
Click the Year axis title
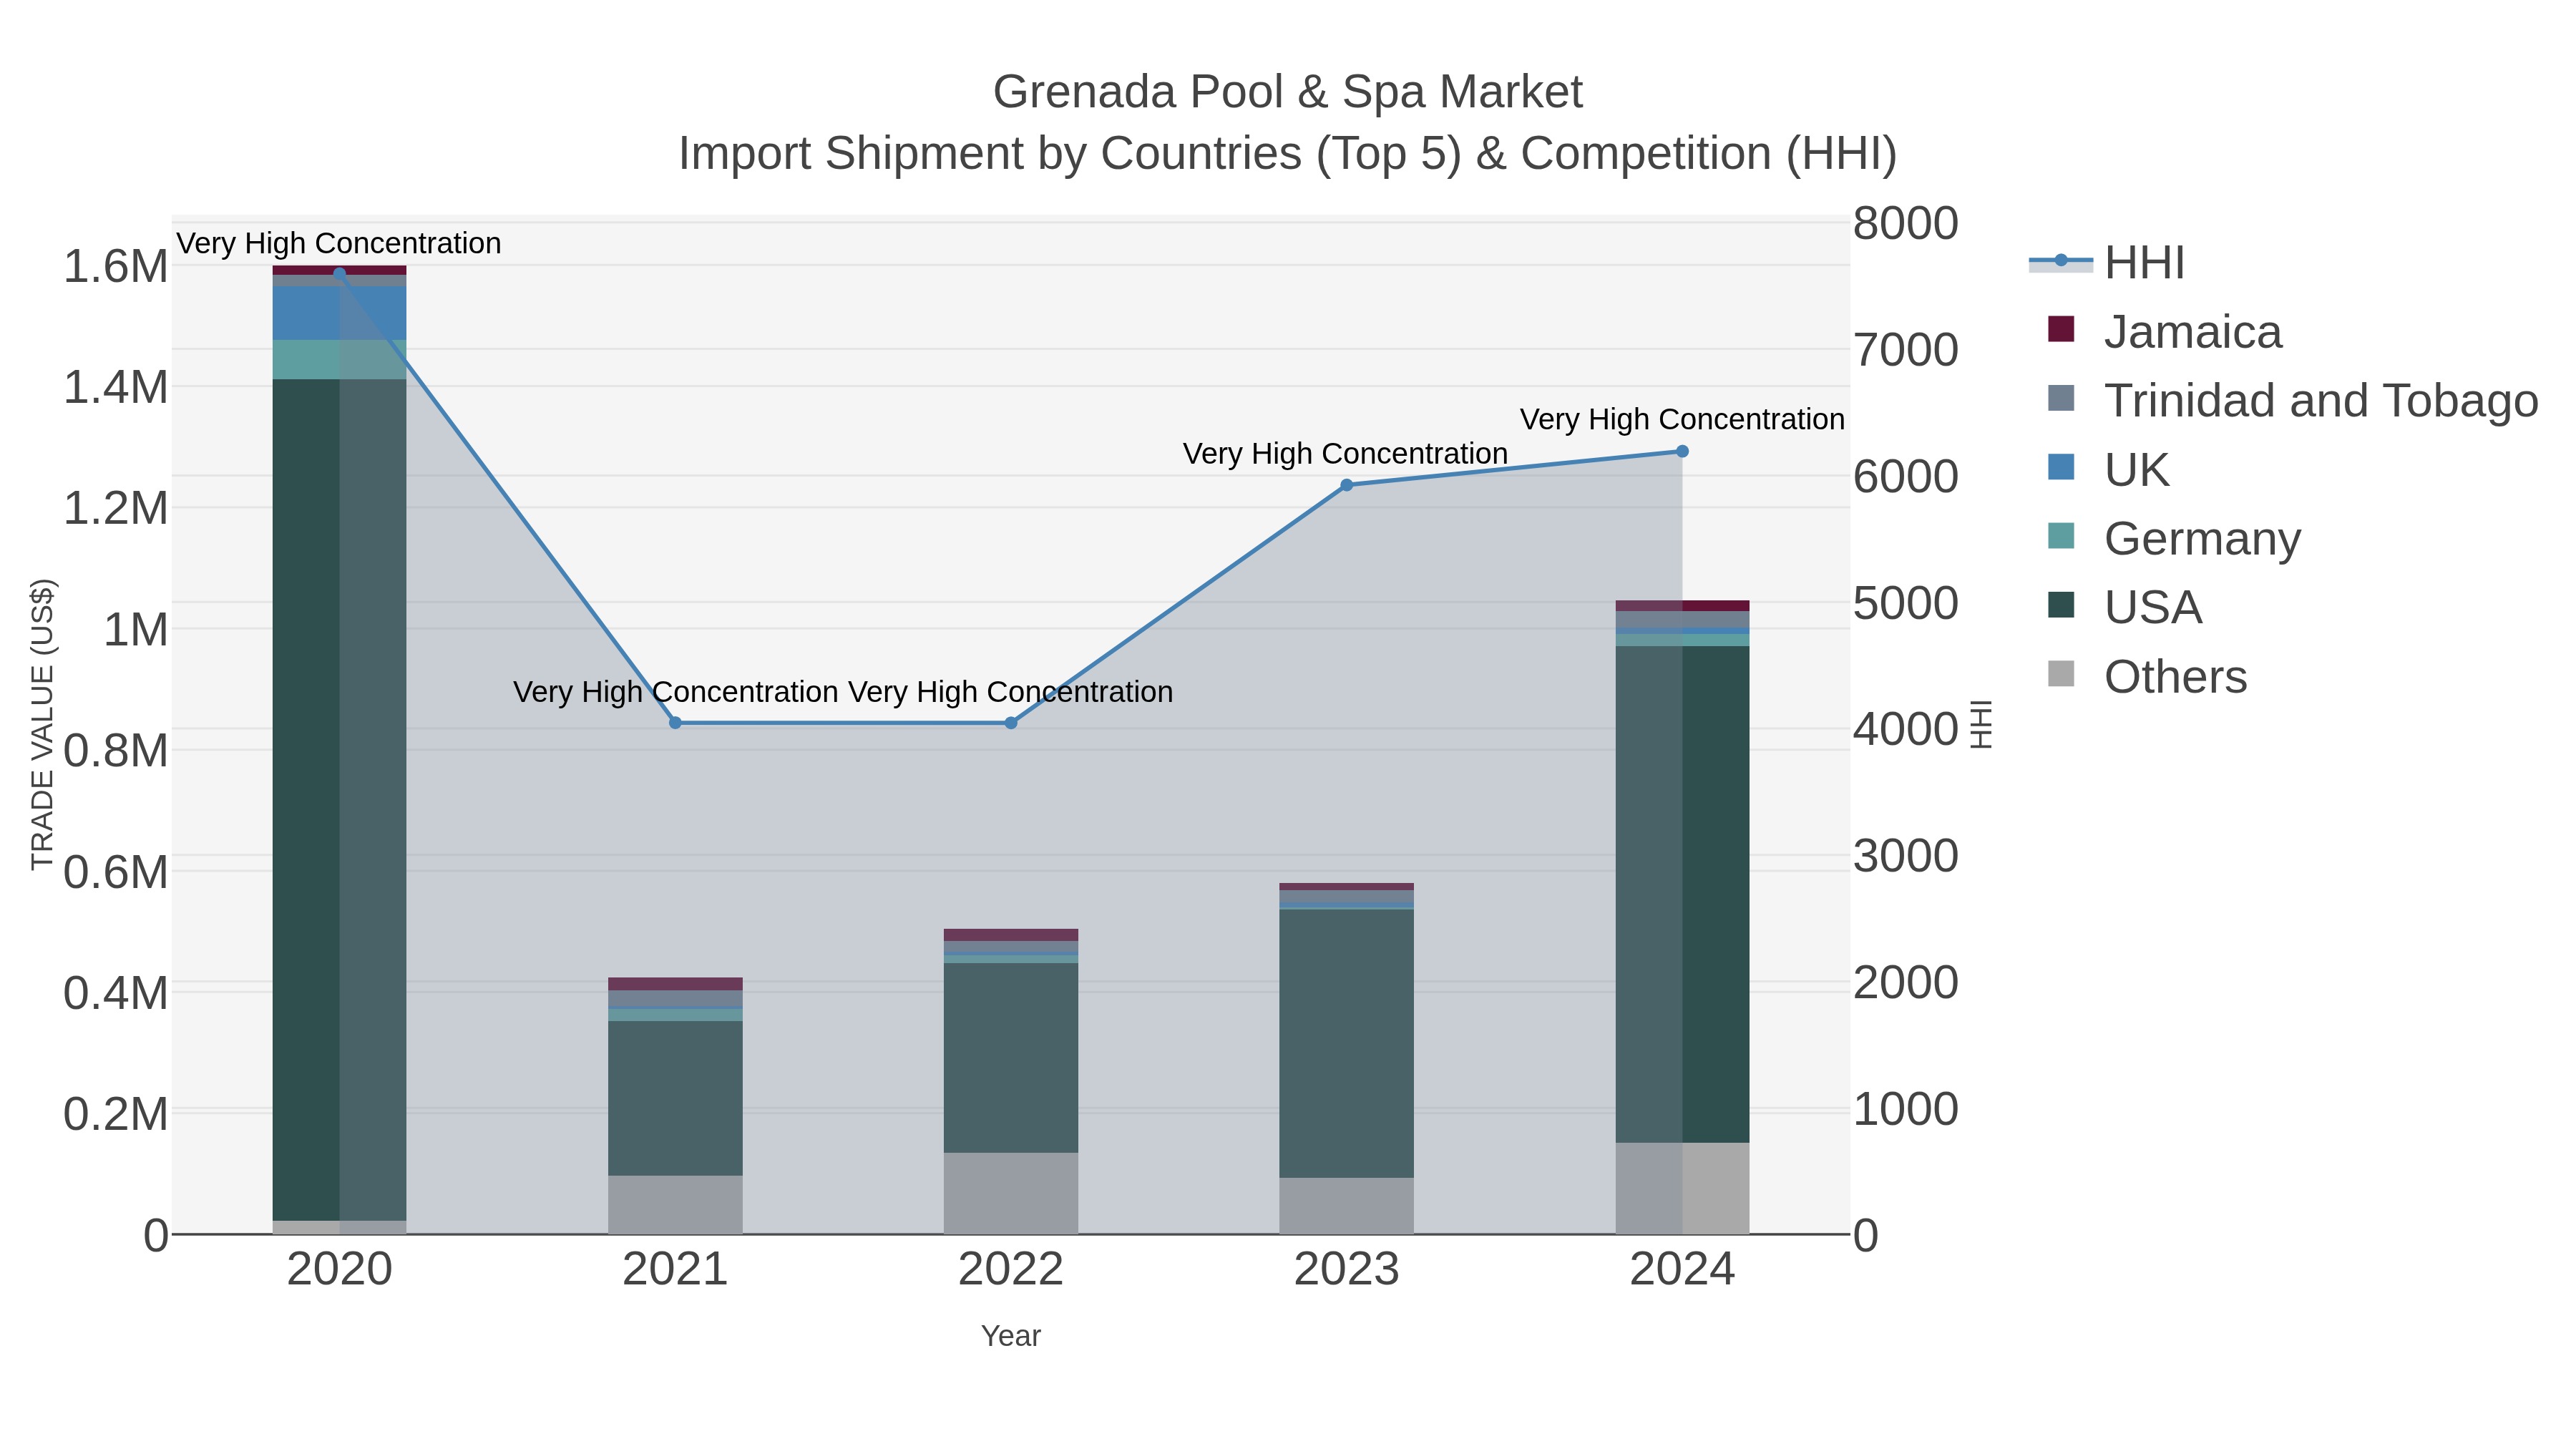pos(1011,1336)
